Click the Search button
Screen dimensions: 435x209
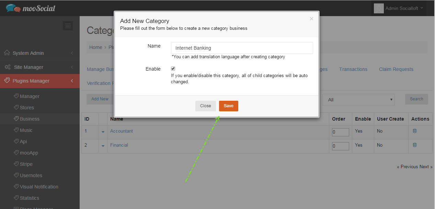tap(416, 99)
